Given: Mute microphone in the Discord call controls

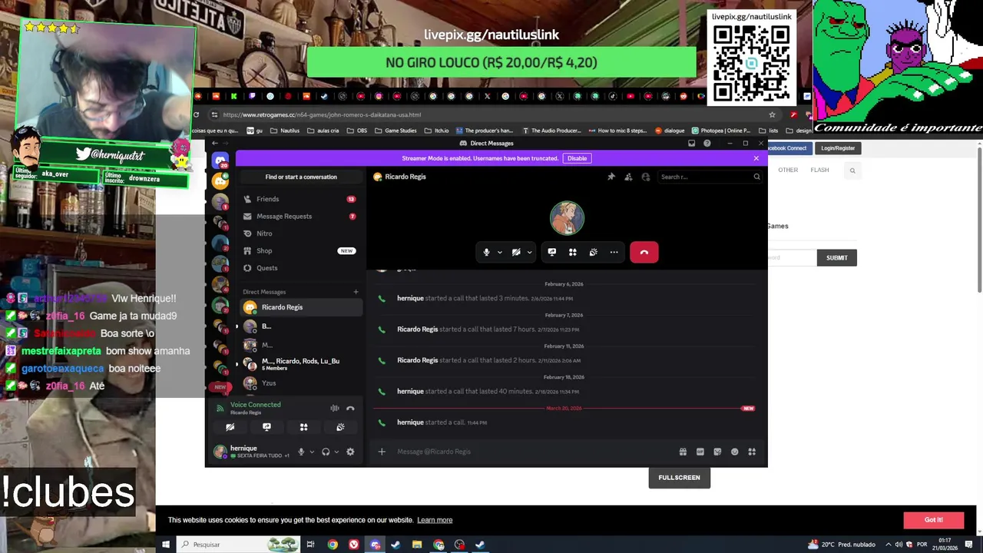Looking at the screenshot, I should click(486, 252).
